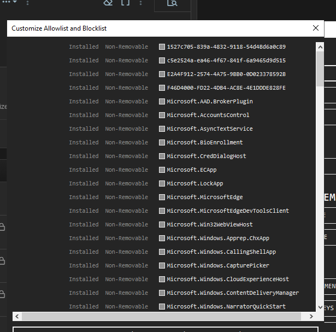Image resolution: width=336 pixels, height=332 pixels.
Task: Close the Customize Allowlist and Blocklist dialog
Action: coord(316,28)
